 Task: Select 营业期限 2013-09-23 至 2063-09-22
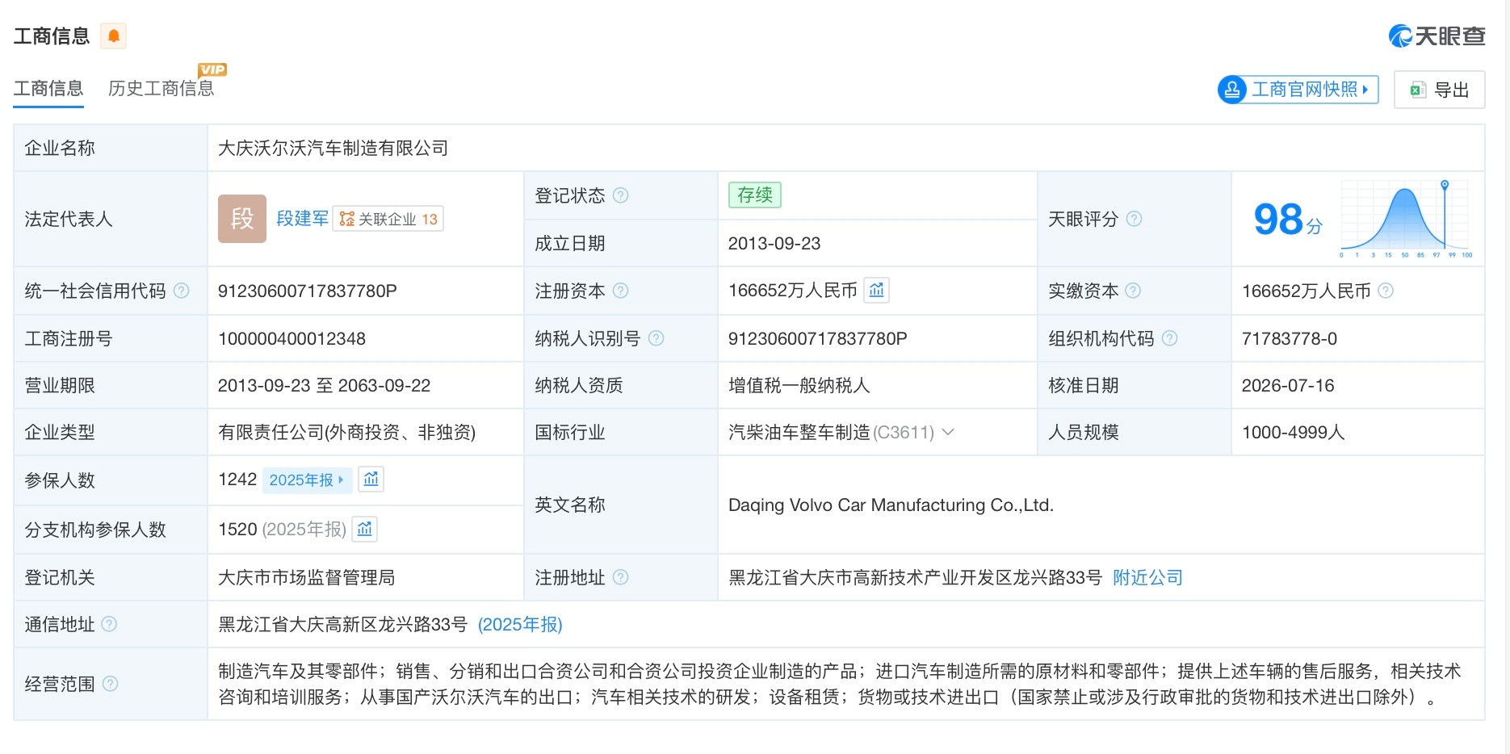tap(324, 385)
